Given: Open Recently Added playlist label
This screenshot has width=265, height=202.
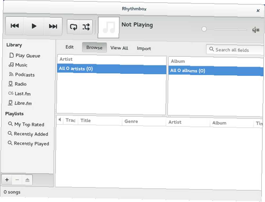Looking at the screenshot, I should point(31,134).
